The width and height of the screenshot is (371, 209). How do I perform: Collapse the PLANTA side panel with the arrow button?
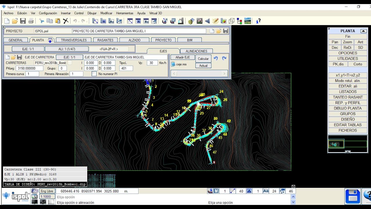(363, 31)
